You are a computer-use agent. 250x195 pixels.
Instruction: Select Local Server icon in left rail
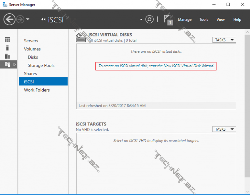[x=7, y=48]
